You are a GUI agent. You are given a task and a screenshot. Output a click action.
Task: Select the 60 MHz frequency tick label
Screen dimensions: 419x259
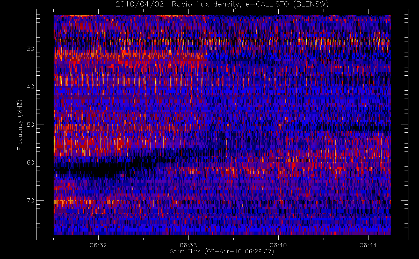(31, 163)
